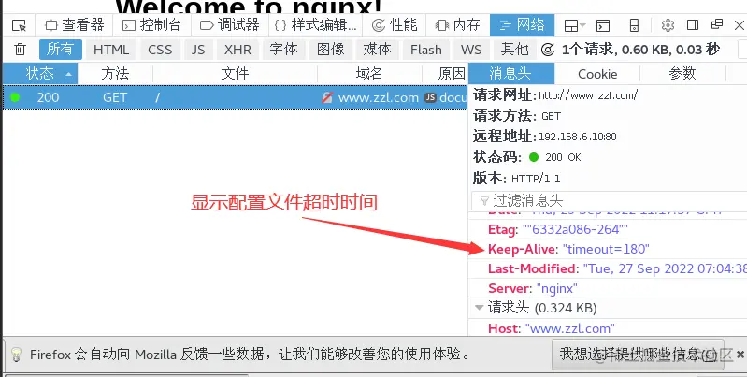Open the 调试器 debugger tab
This screenshot has width=747, height=377.
pyautogui.click(x=230, y=24)
